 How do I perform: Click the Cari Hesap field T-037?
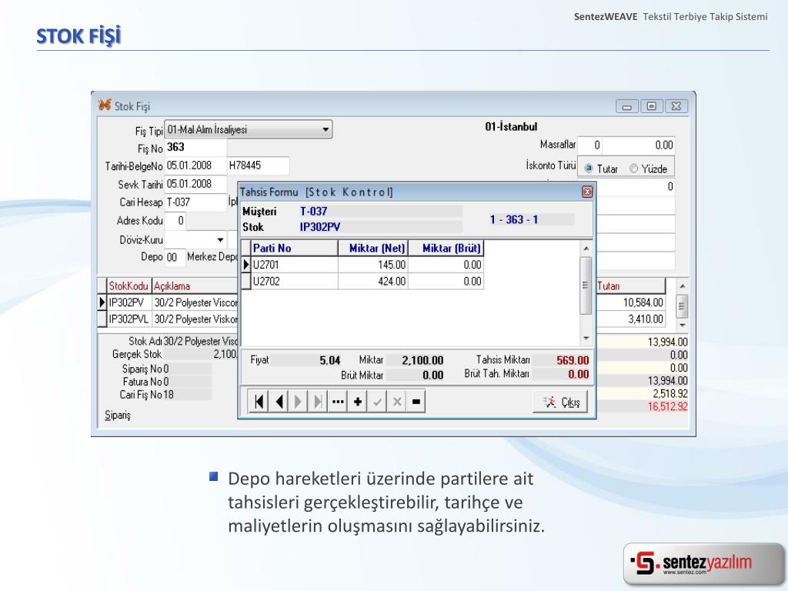tap(195, 202)
